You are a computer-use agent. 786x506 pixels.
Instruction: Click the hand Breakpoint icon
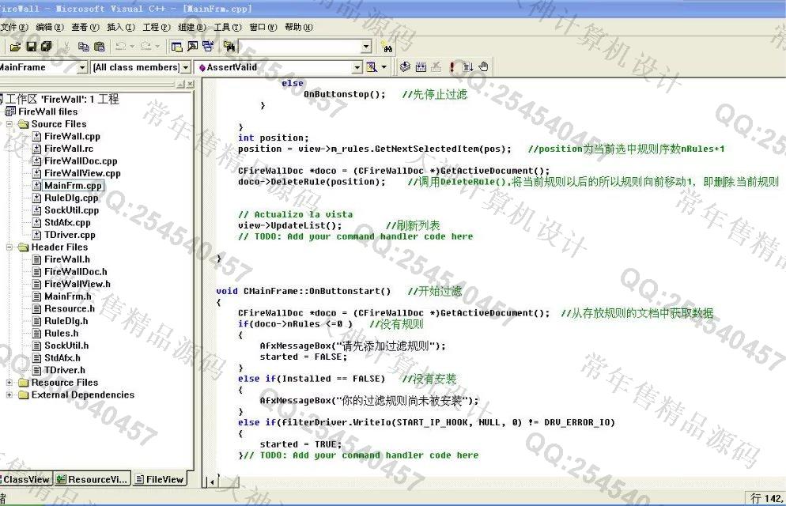[x=483, y=66]
